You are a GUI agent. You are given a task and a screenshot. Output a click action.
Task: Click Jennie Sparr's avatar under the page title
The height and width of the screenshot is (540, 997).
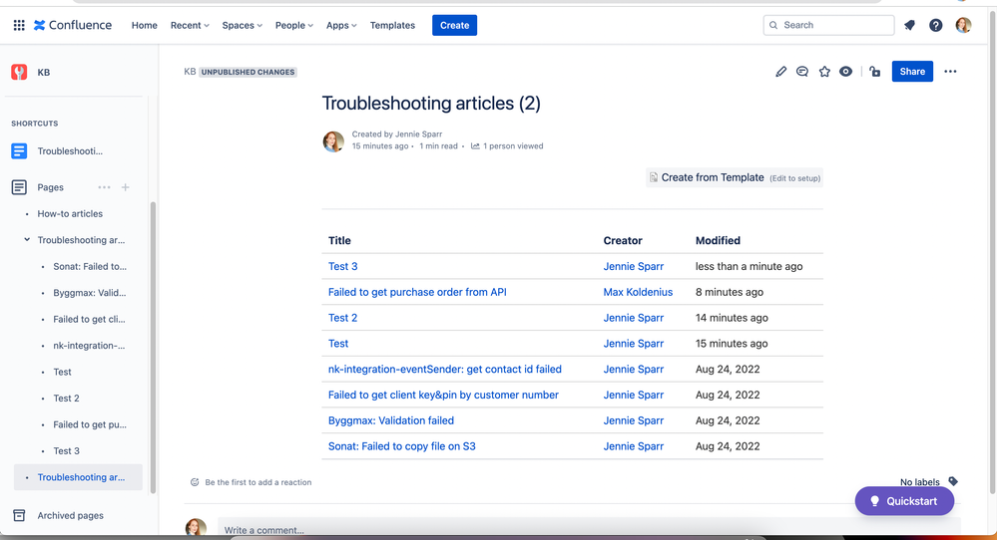click(x=333, y=140)
